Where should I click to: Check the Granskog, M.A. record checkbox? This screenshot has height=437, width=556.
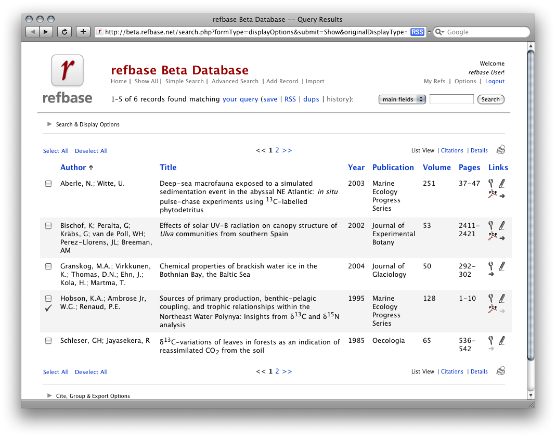pos(48,266)
